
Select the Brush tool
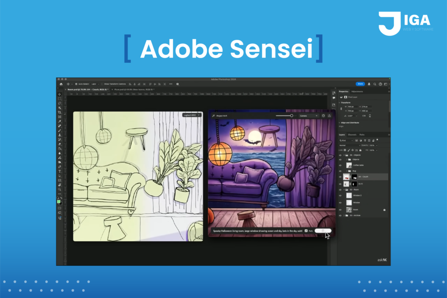pos(59,130)
